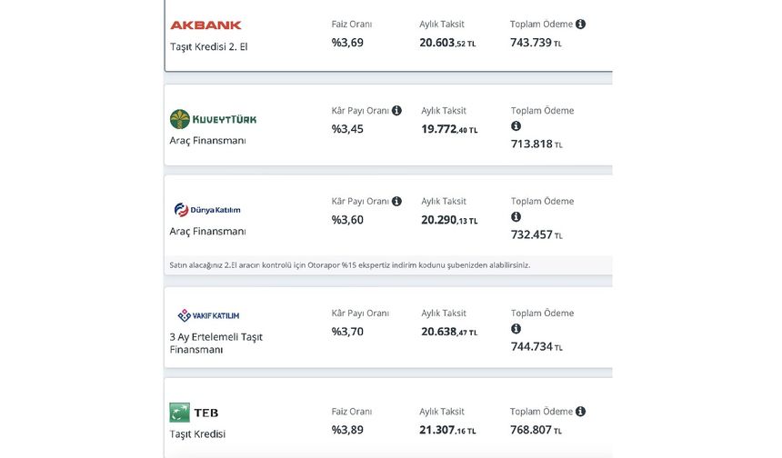This screenshot has width=782, height=458.
Task: Show info for Kuveyt Türk Kâr Payı Oranı
Action: coord(396,111)
